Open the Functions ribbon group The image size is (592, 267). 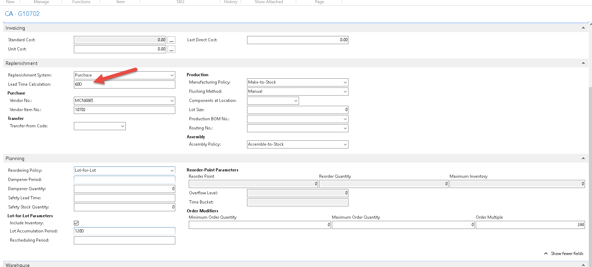[x=81, y=2]
